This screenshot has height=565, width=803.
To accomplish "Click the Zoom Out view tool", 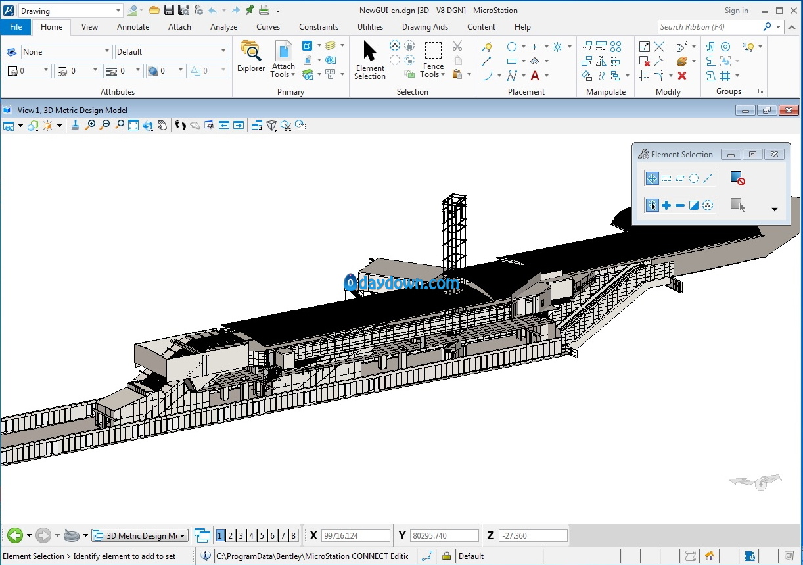I will [104, 125].
